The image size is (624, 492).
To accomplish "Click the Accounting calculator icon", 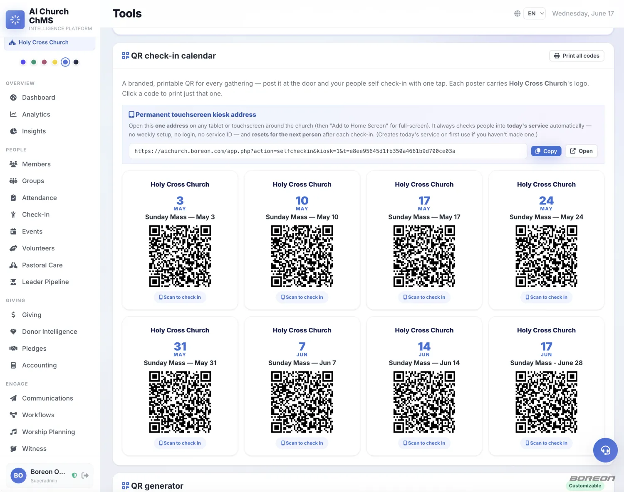I will coord(13,365).
